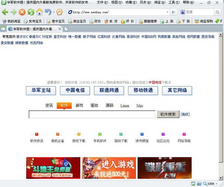This screenshot has height=187, width=224.
Task: Click the software search text field
Action: 92,114
